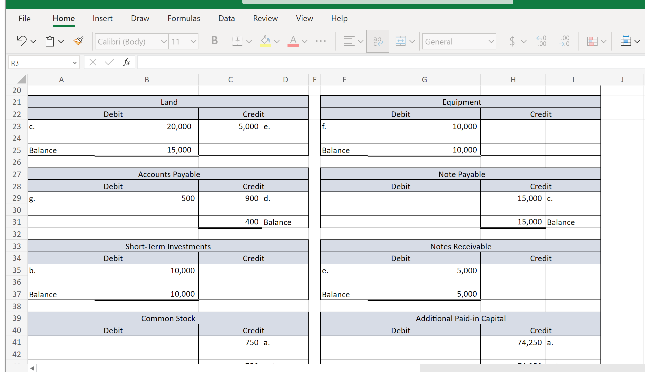Image resolution: width=645 pixels, height=372 pixels.
Task: Select the Format Painter icon
Action: pyautogui.click(x=78, y=41)
